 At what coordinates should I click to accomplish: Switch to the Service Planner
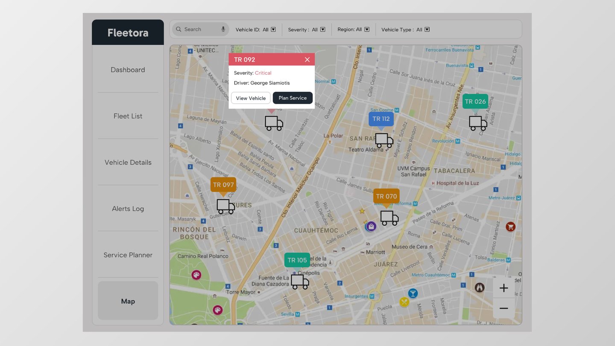(x=128, y=255)
